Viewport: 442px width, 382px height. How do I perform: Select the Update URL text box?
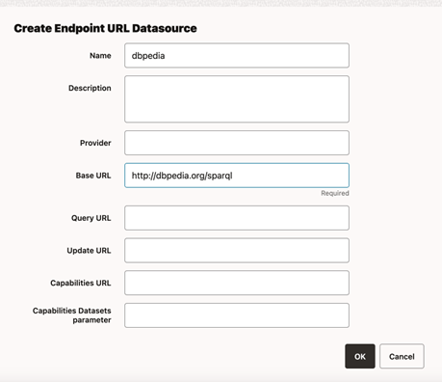click(x=237, y=251)
